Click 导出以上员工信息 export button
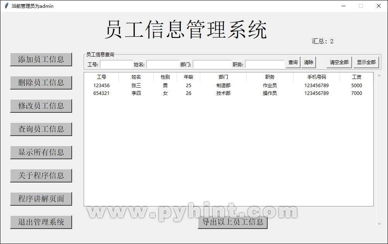The image size is (388, 244). (x=233, y=222)
